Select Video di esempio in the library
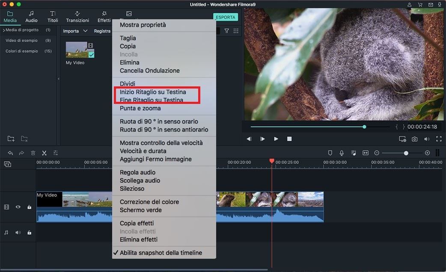 tap(22, 40)
